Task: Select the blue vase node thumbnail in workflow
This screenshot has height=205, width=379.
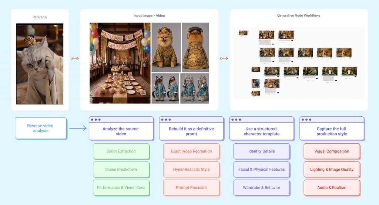Action: [256, 83]
